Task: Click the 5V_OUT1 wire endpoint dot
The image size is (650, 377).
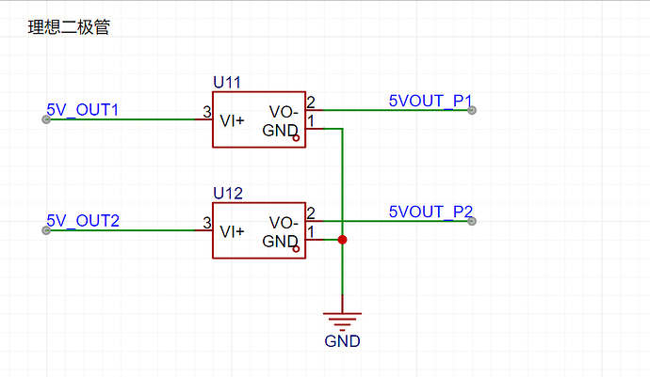Action: (46, 119)
